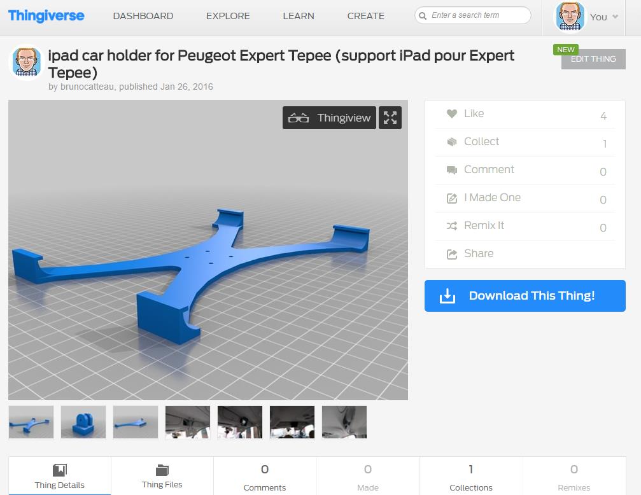Viewport: 641px width, 495px height.
Task: Click the Collect box icon
Action: click(x=452, y=142)
